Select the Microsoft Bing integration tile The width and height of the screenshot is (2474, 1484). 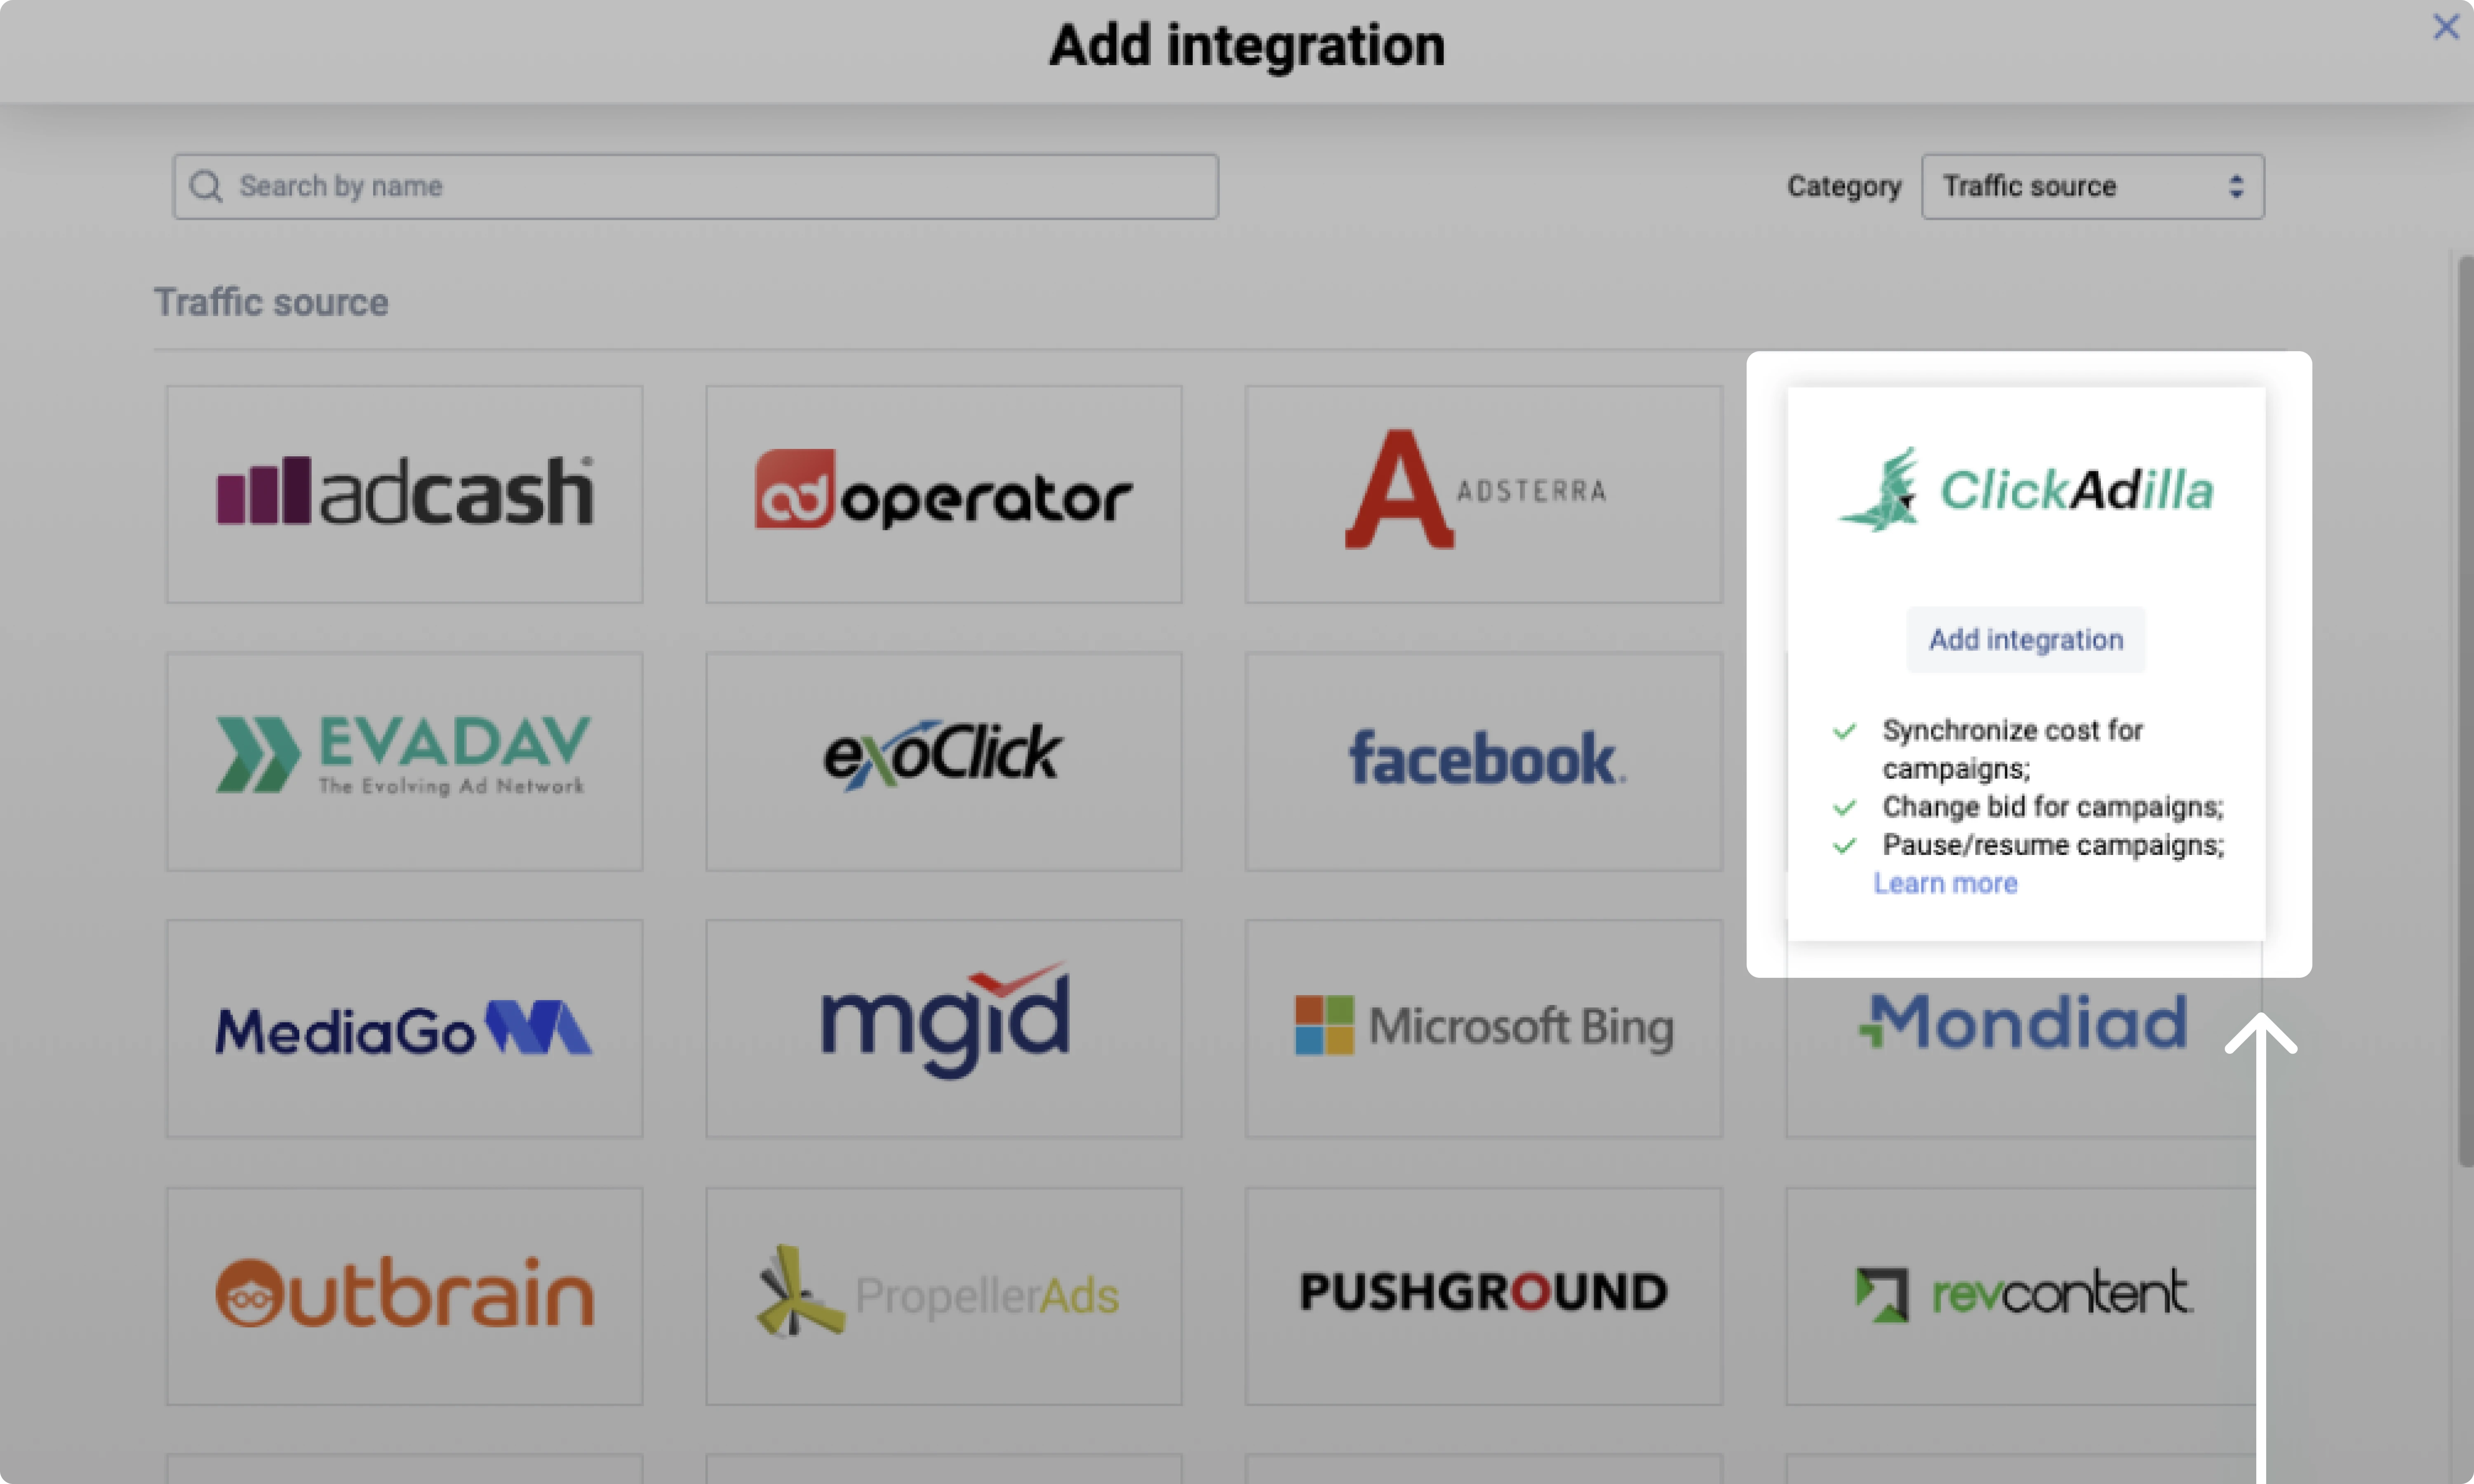click(1483, 1028)
